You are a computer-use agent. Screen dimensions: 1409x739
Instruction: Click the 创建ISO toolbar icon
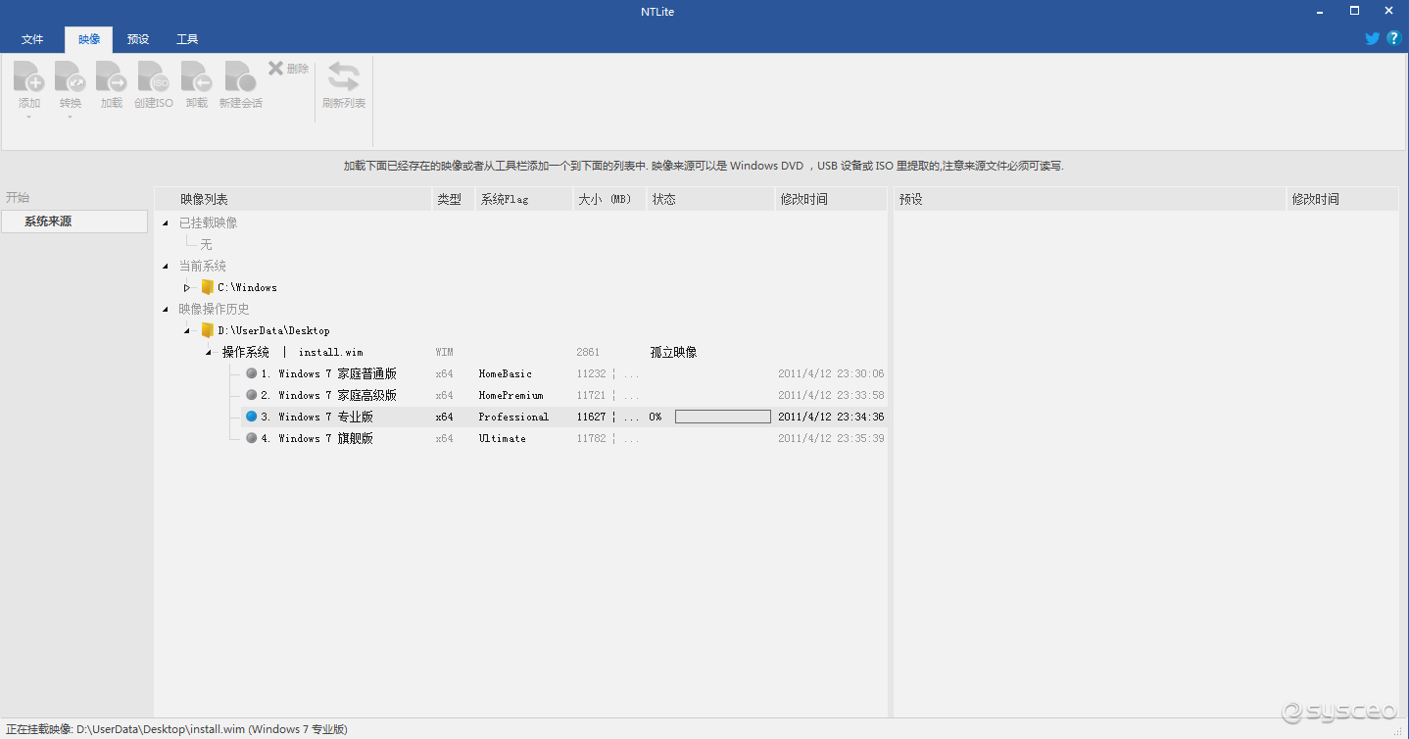tap(153, 76)
